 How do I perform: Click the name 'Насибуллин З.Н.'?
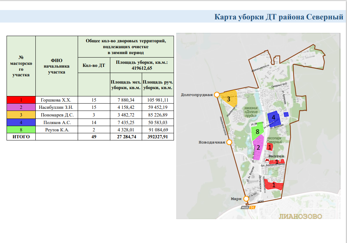pyautogui.click(x=56, y=107)
